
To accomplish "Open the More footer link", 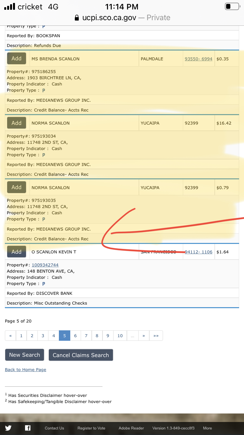I will tap(207, 428).
